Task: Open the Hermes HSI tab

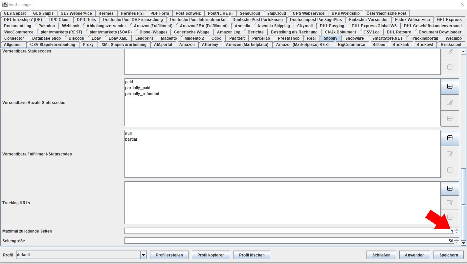Action: pos(132,13)
